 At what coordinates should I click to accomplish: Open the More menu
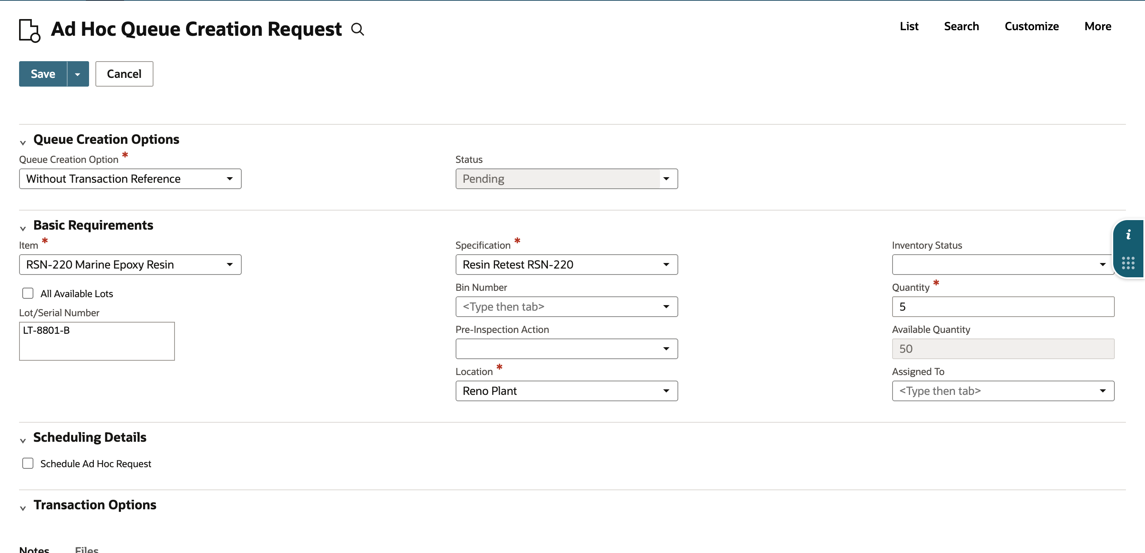(x=1098, y=26)
